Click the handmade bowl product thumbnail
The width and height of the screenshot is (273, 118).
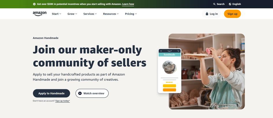[170, 67]
